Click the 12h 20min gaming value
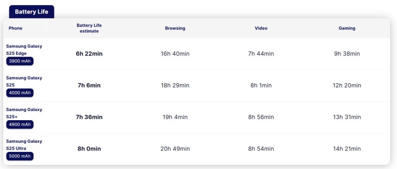Image resolution: width=397 pixels, height=169 pixels. click(x=347, y=85)
